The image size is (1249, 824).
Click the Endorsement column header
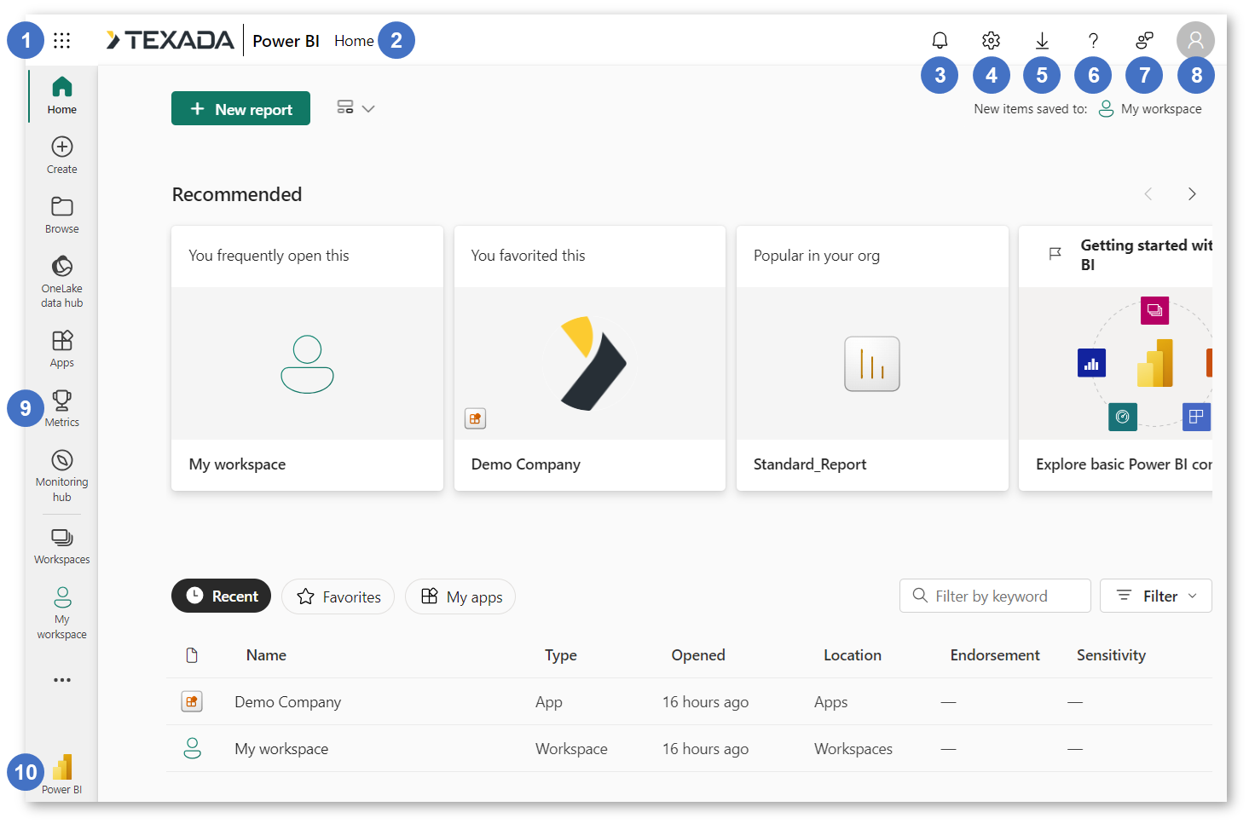pyautogui.click(x=995, y=655)
